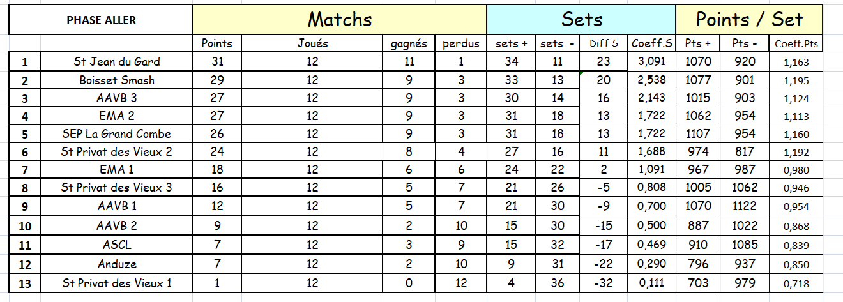
Task: Select the Sets header cell
Action: (x=581, y=19)
